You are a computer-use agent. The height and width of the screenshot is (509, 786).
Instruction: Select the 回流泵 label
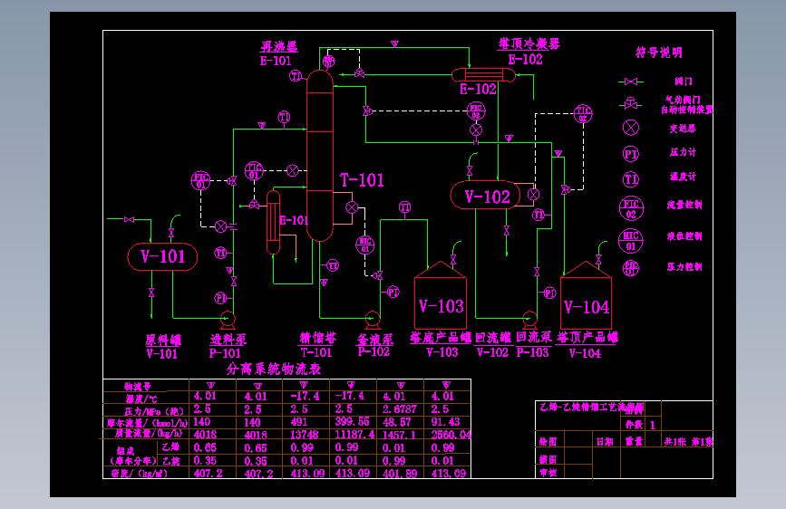[534, 337]
